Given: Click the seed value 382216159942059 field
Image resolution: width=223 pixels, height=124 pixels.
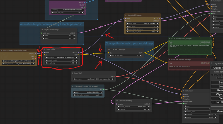Looking at the screenshot, I should 88,92.
